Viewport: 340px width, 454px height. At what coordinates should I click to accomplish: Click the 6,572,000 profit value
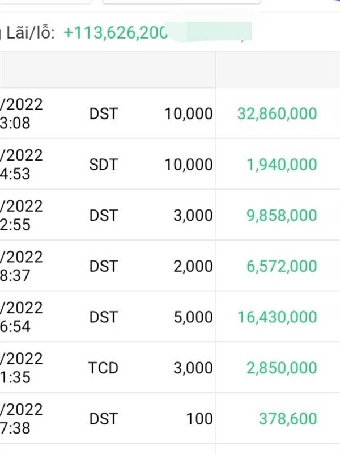coord(282,266)
